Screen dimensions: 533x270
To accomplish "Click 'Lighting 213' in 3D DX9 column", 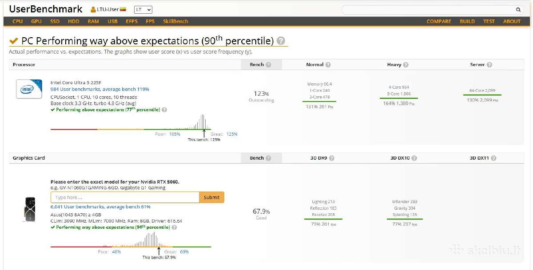I will (x=323, y=202).
